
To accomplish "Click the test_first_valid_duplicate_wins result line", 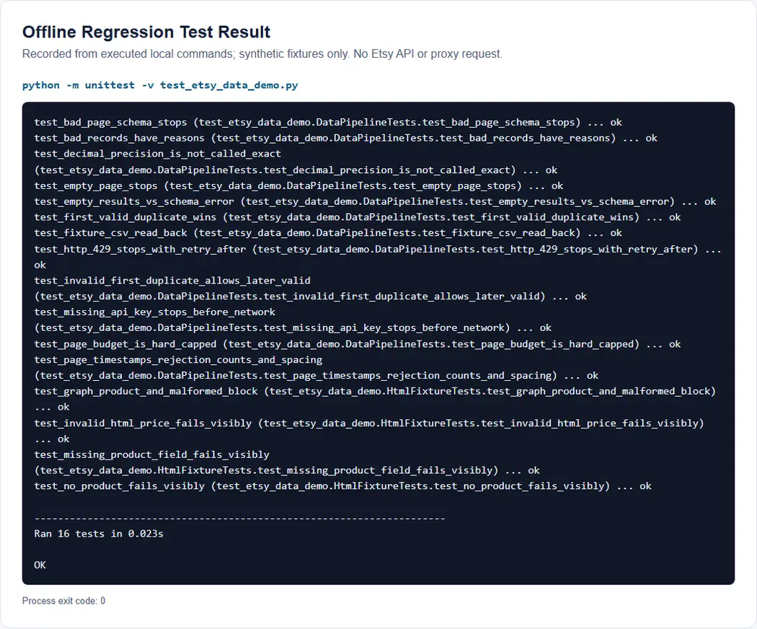I will pyautogui.click(x=358, y=217).
